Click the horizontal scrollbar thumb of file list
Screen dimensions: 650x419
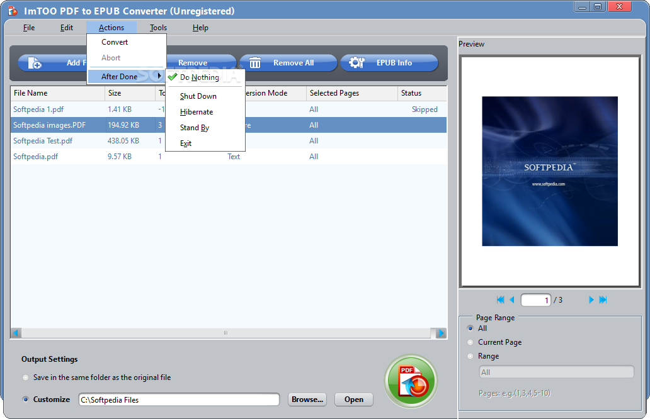point(225,333)
